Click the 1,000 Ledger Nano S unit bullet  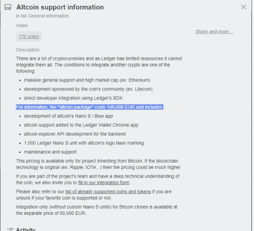point(84,143)
